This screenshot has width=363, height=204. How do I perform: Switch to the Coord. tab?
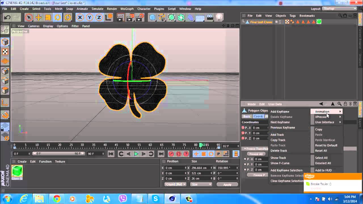click(258, 116)
